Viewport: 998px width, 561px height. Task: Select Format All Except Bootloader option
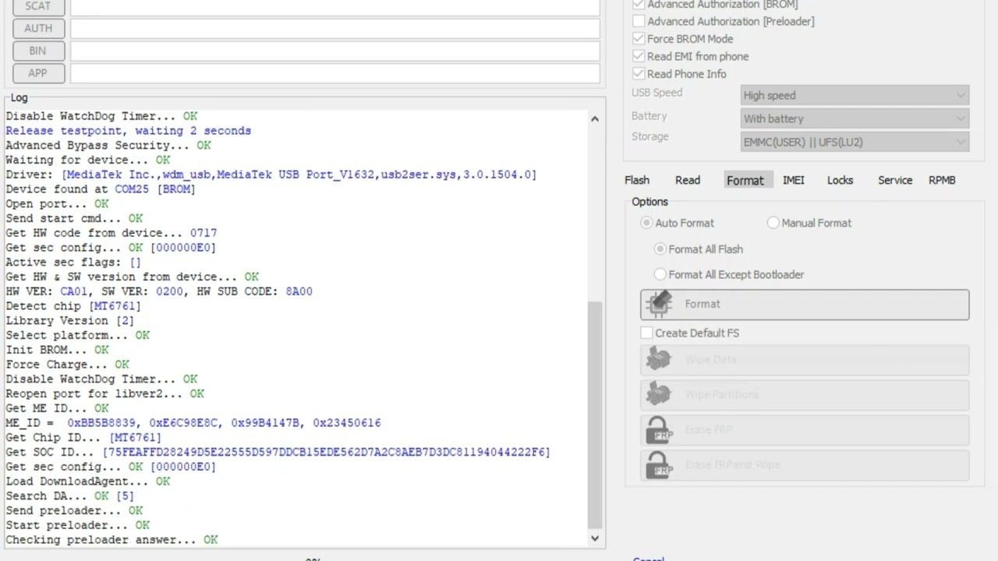click(x=660, y=274)
